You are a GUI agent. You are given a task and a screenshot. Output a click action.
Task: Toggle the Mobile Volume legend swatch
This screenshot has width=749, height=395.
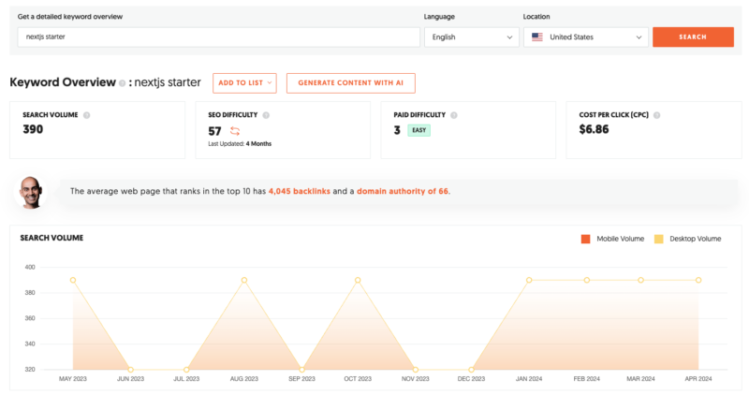585,239
